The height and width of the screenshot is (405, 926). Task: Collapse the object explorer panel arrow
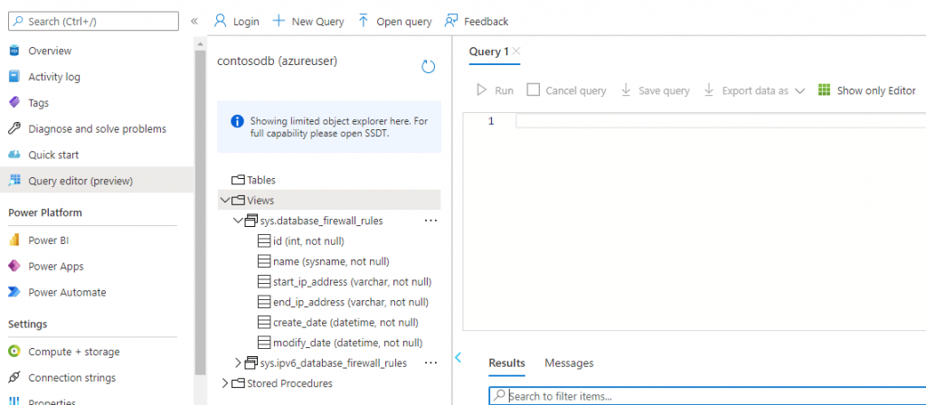(x=458, y=358)
